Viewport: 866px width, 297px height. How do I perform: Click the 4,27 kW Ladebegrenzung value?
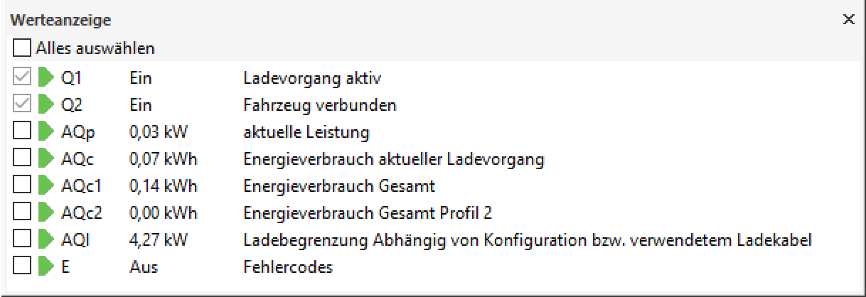click(158, 240)
